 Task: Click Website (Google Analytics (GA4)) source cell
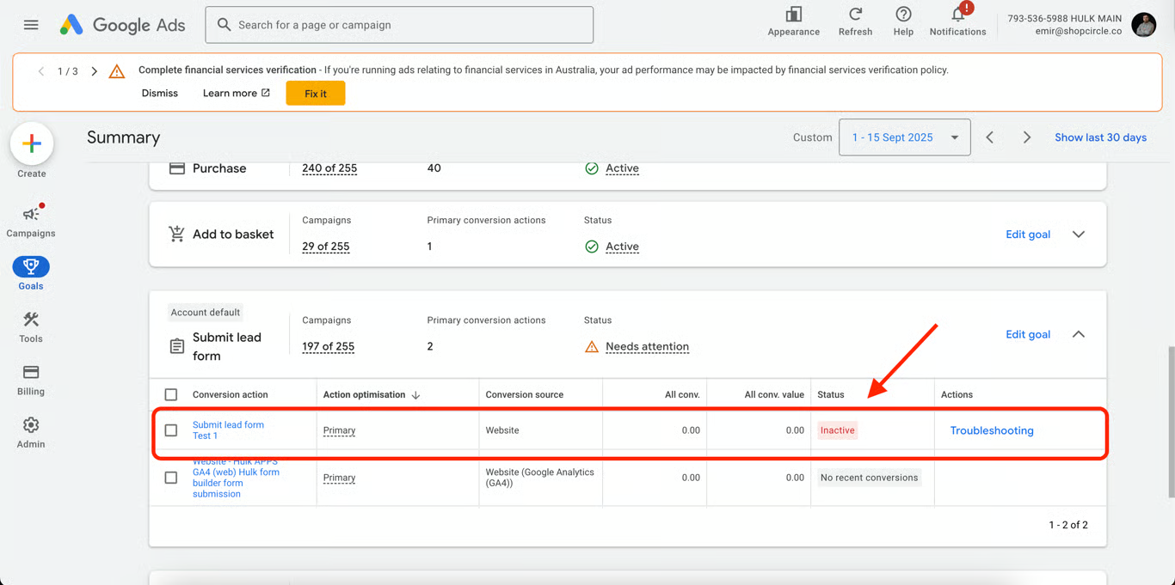539,478
